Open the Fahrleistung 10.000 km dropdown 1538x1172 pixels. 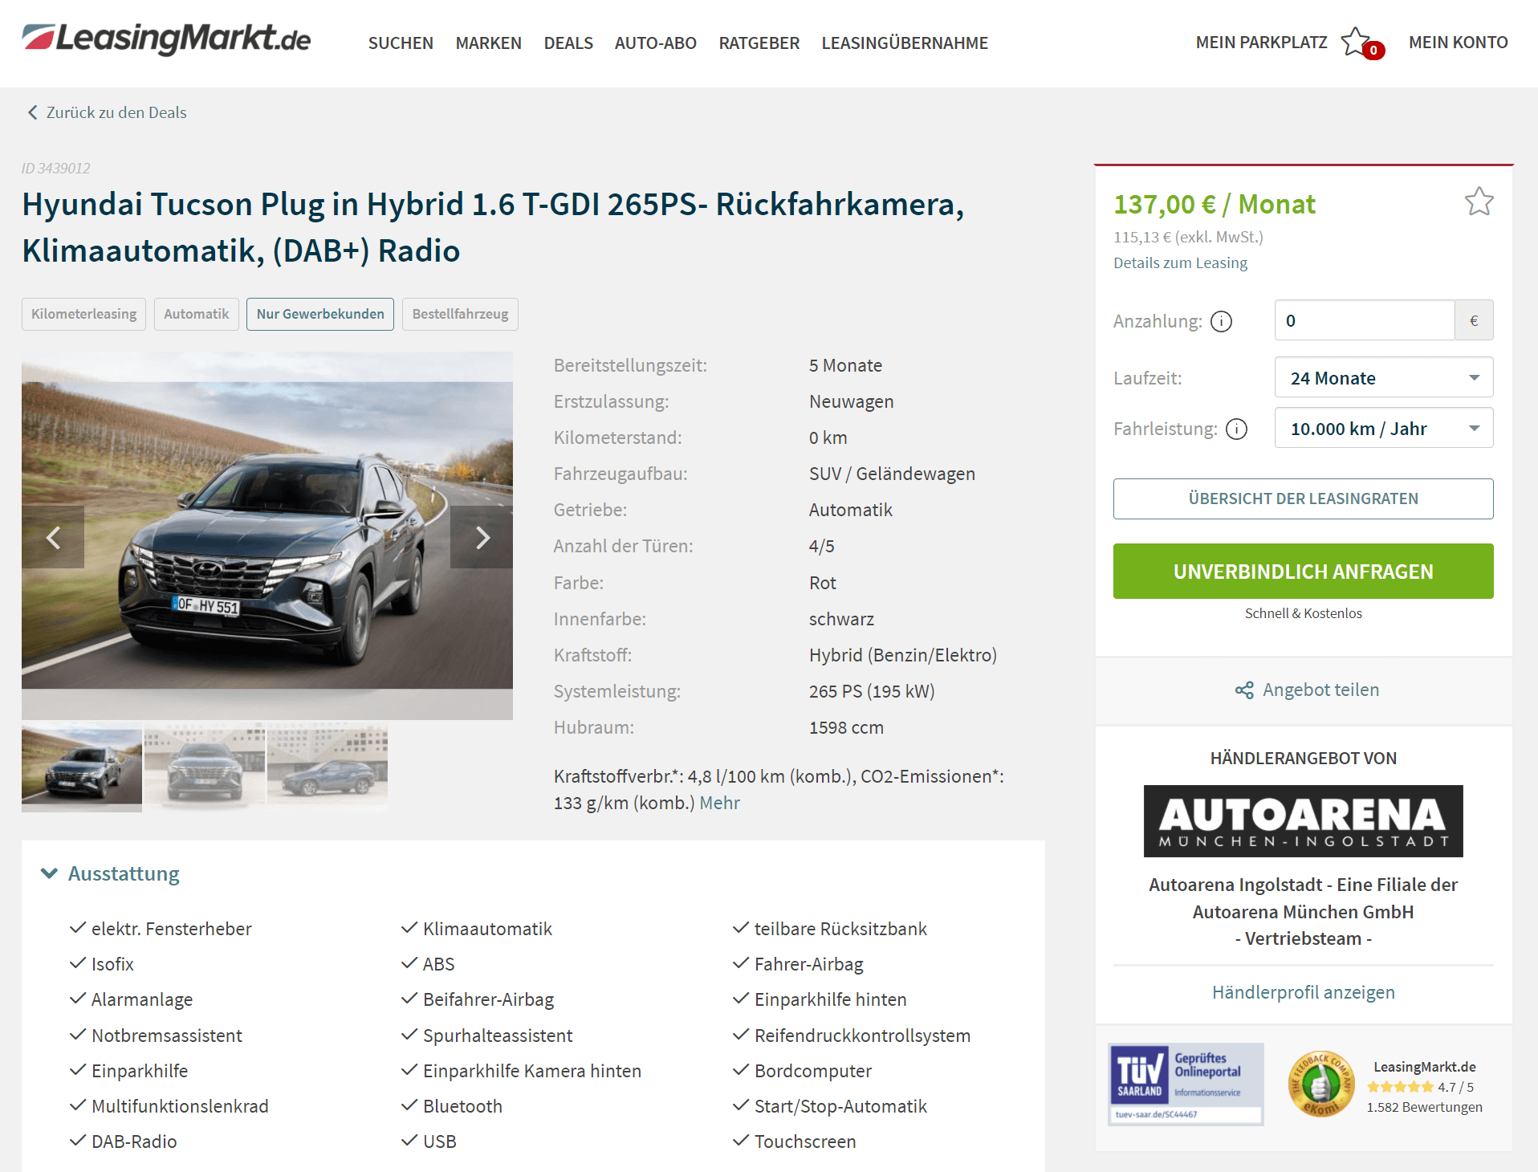click(1383, 428)
